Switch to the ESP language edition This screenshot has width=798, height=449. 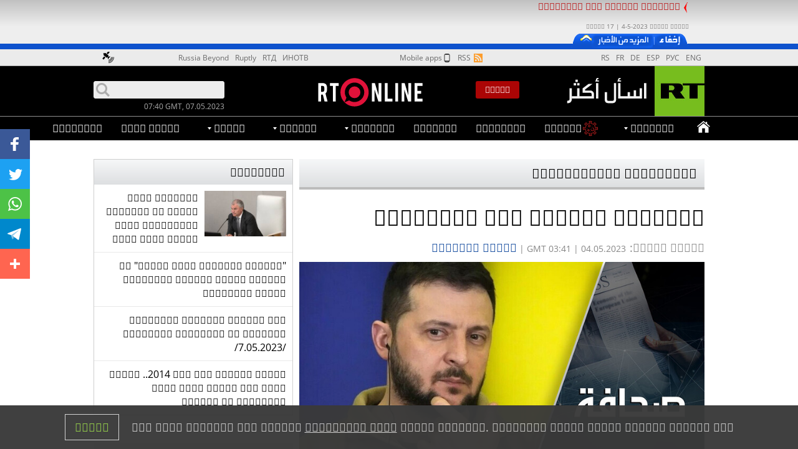click(653, 58)
